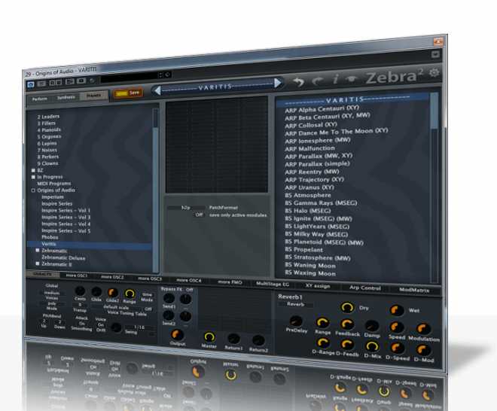
Task: Toggle 'save only active modules' Off
Action: click(x=199, y=215)
